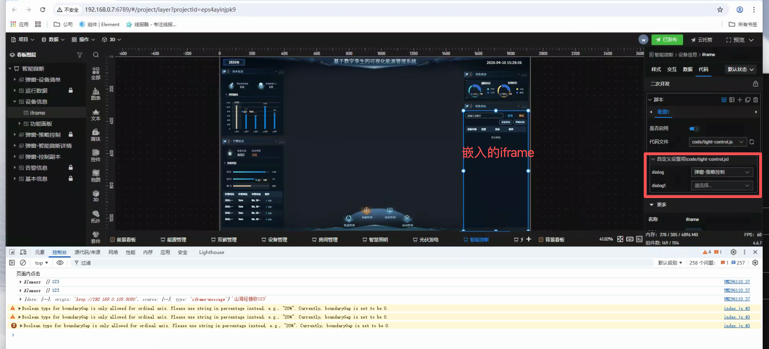Toggle lock on 运行数据 layer
The height and width of the screenshot is (349, 769).
pyautogui.click(x=71, y=91)
